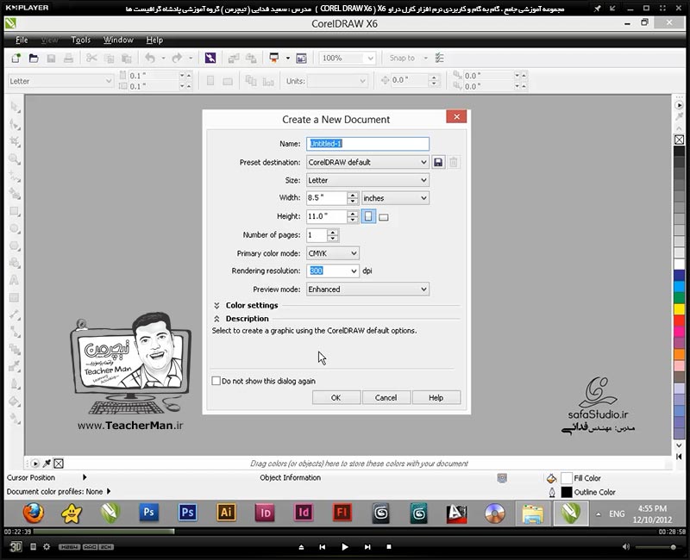Click the delete preset trash icon
The width and height of the screenshot is (690, 560).
pos(454,162)
